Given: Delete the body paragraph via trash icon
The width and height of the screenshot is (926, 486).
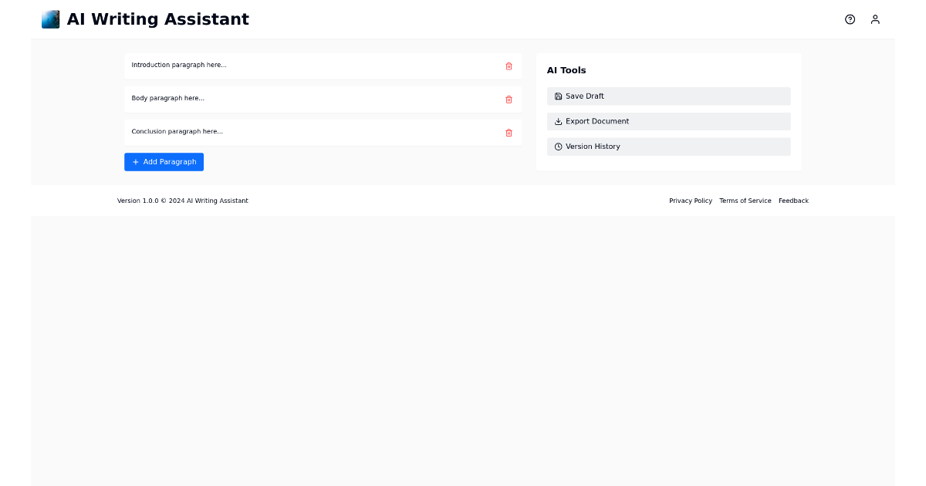Looking at the screenshot, I should (x=509, y=100).
